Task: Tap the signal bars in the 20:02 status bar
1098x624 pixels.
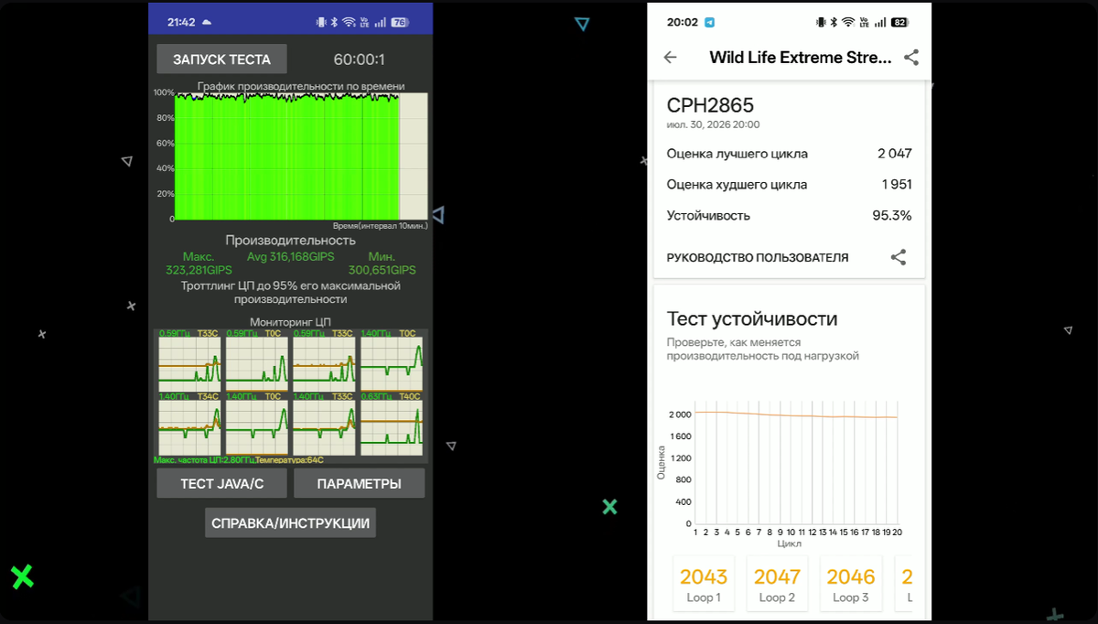Action: pos(879,22)
